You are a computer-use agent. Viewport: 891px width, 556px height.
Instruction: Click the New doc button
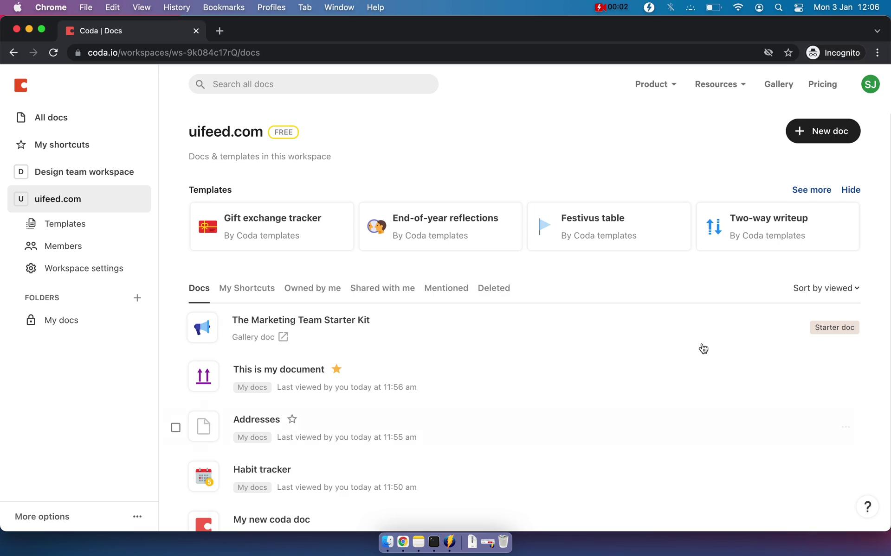click(824, 131)
